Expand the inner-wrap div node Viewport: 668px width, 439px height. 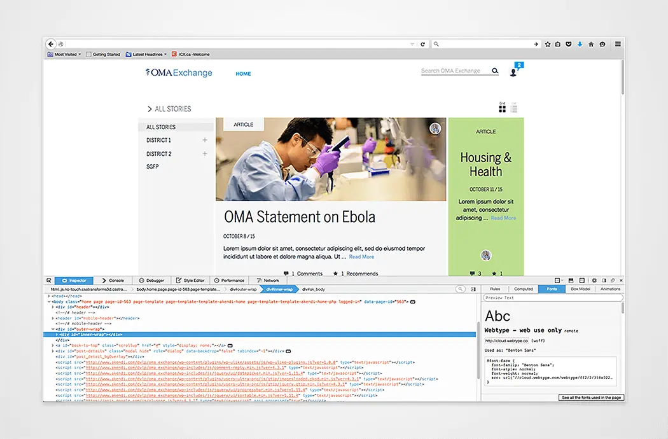click(57, 335)
